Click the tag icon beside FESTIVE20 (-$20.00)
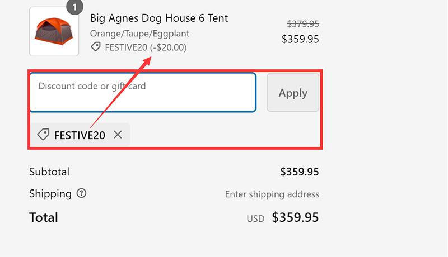 [x=96, y=47]
